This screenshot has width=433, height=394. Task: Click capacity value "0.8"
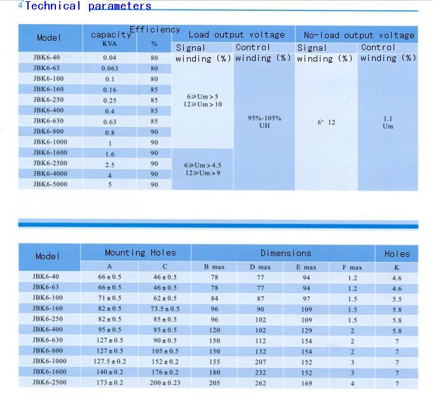109,133
